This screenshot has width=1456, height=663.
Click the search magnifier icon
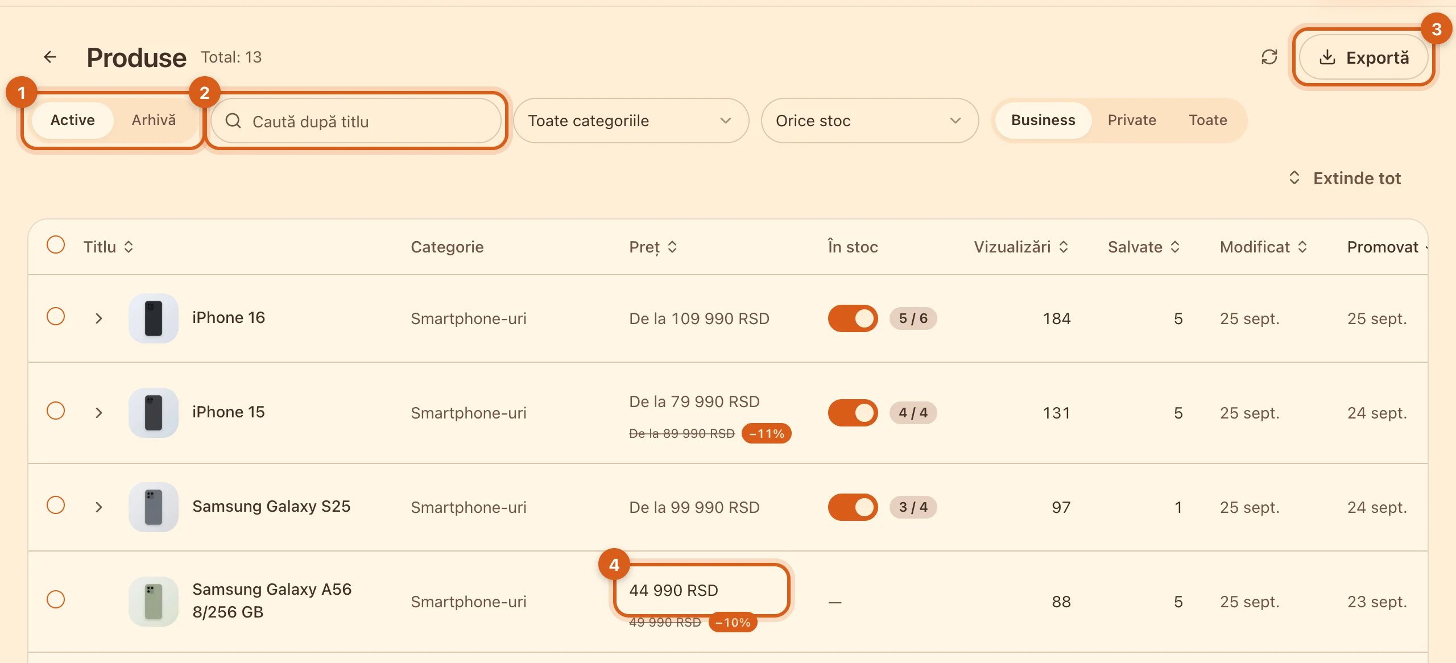coord(233,121)
